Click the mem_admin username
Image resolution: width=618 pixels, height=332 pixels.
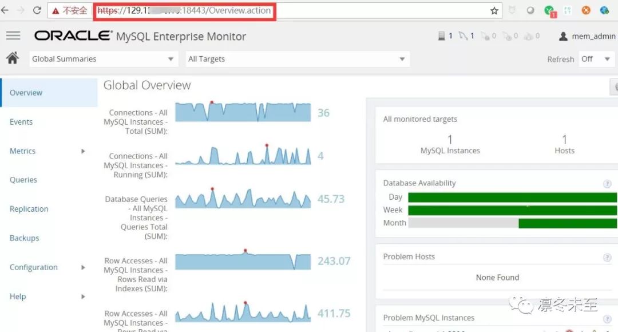coord(593,36)
